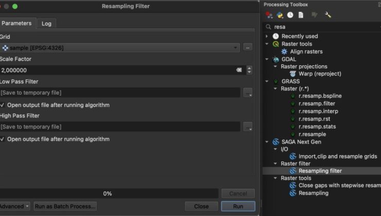Click the r.resamp.stats GRASS icon
This screenshot has height=216, width=381.
(x=293, y=127)
